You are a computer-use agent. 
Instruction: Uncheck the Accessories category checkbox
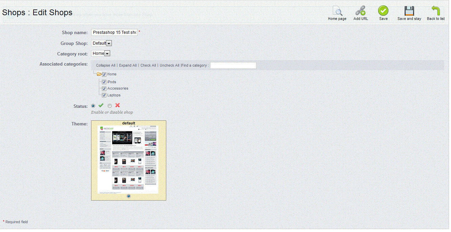(x=104, y=89)
